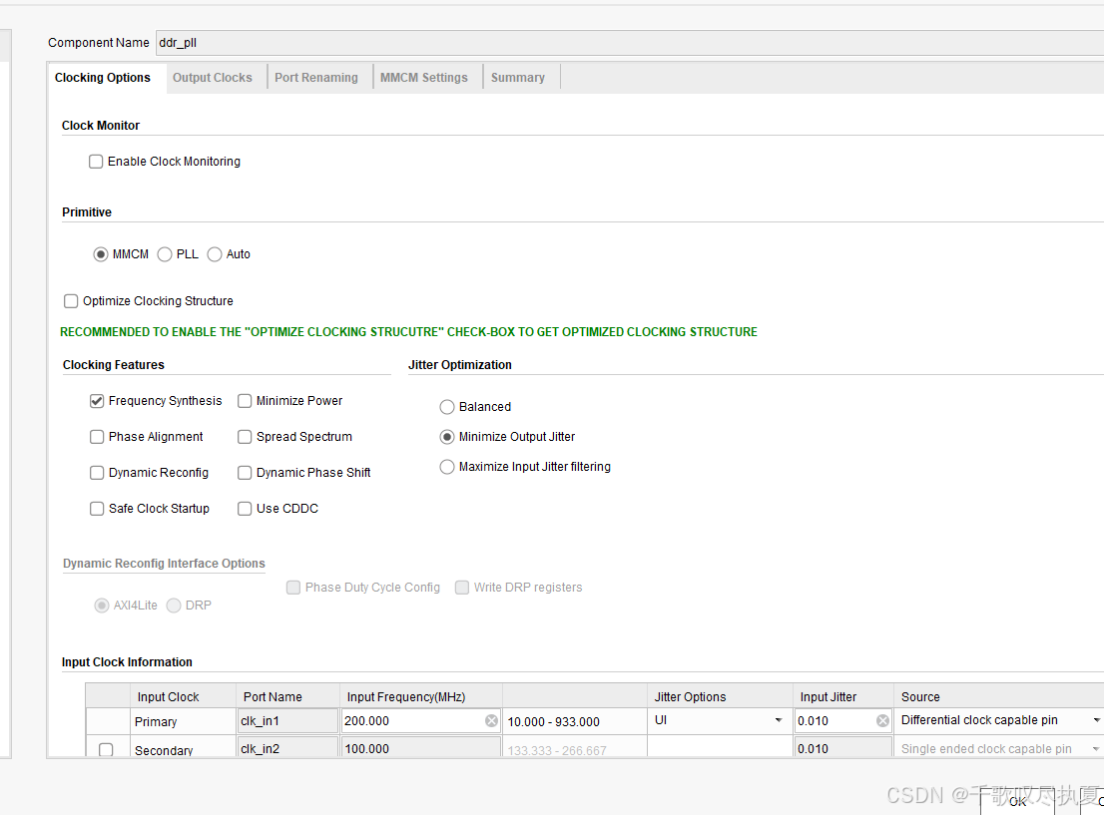Turn on Dynamic Reconfig checkbox
Screen dimensions: 1104x815
coord(97,473)
